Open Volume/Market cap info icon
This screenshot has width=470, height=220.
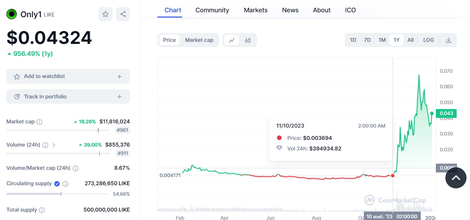(x=75, y=168)
